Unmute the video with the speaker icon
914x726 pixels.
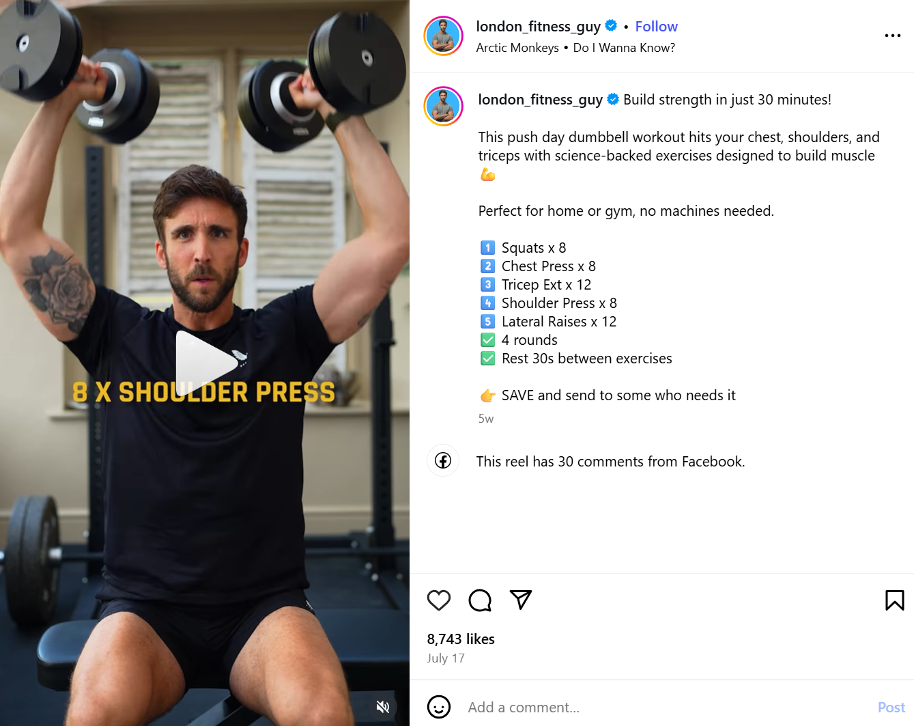tap(383, 707)
